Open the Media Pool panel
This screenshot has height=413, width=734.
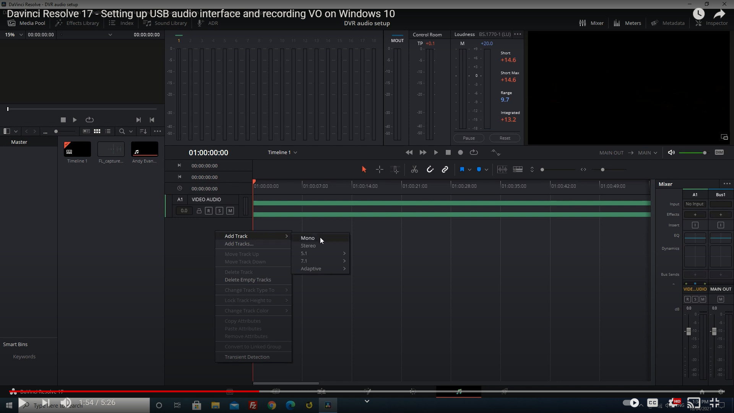[26, 23]
